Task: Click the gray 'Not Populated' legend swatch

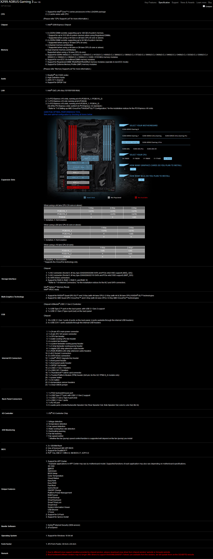Action: [x=109, y=198]
